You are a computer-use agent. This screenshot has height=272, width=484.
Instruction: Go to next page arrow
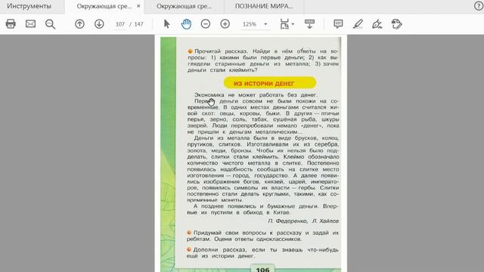(99, 24)
